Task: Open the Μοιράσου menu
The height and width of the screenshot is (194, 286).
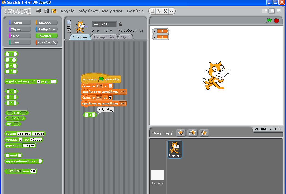Action: [113, 11]
